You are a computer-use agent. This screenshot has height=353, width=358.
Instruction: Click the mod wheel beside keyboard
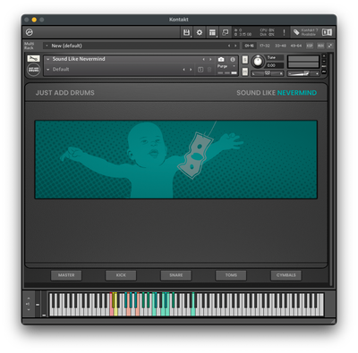tap(44, 304)
